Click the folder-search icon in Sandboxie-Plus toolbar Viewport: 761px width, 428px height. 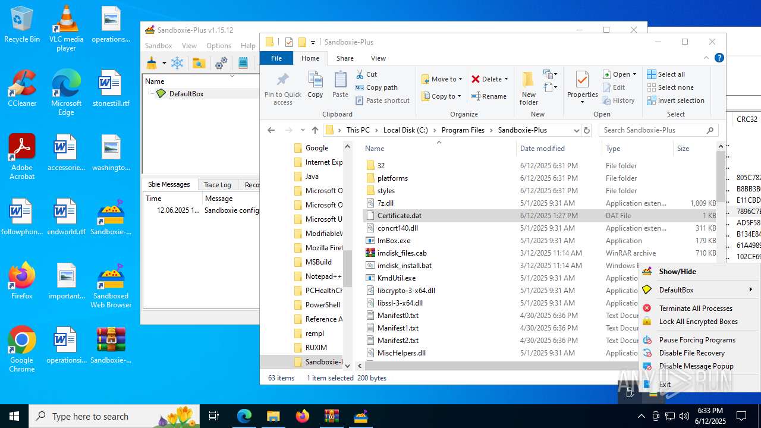point(199,63)
